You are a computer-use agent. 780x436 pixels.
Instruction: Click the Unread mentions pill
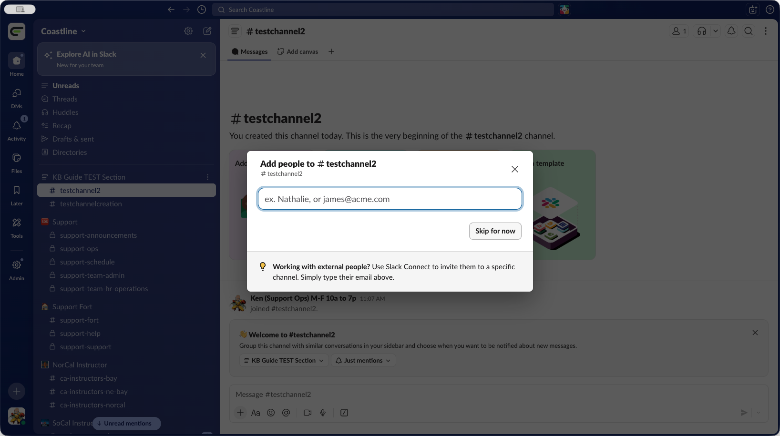pos(127,423)
